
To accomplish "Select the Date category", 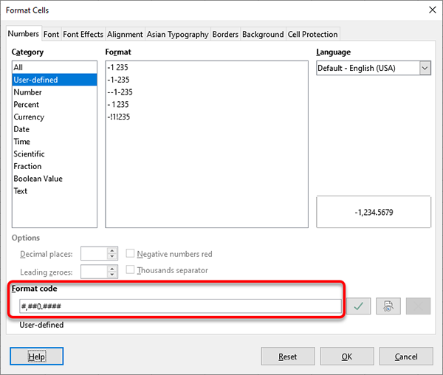I will [55, 129].
